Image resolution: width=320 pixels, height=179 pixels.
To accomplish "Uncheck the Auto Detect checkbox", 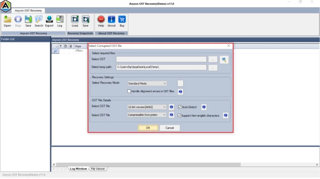I will [180, 107].
